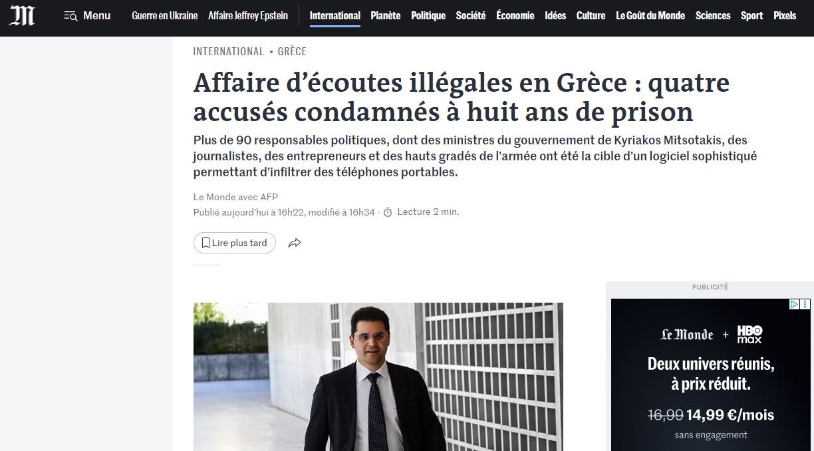814x451 pixels.
Task: Navigate to Société section
Action: coord(471,15)
